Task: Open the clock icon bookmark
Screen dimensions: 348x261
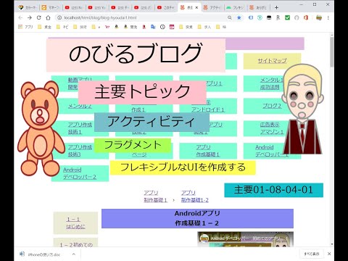Action: [162, 27]
